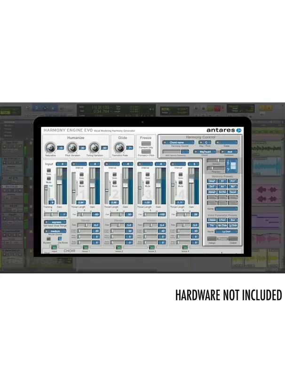Select the G7 harmony preset
Screen dimensions: 285x376
click(222, 181)
